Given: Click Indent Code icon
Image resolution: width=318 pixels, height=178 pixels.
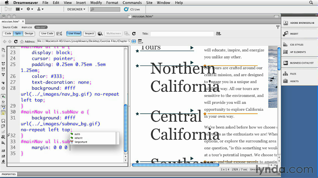Looking at the screenshot, I should (3, 151).
